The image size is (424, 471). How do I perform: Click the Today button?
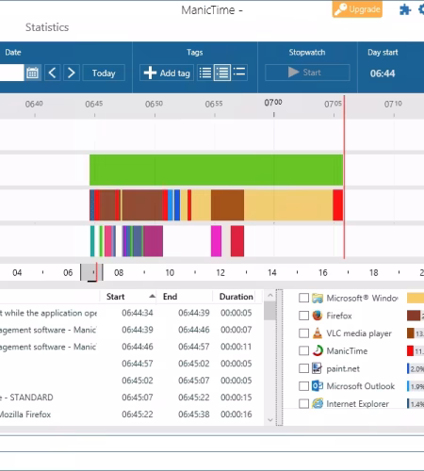104,73
